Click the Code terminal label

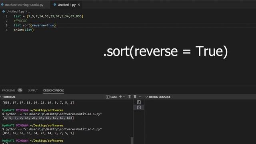point(114,97)
